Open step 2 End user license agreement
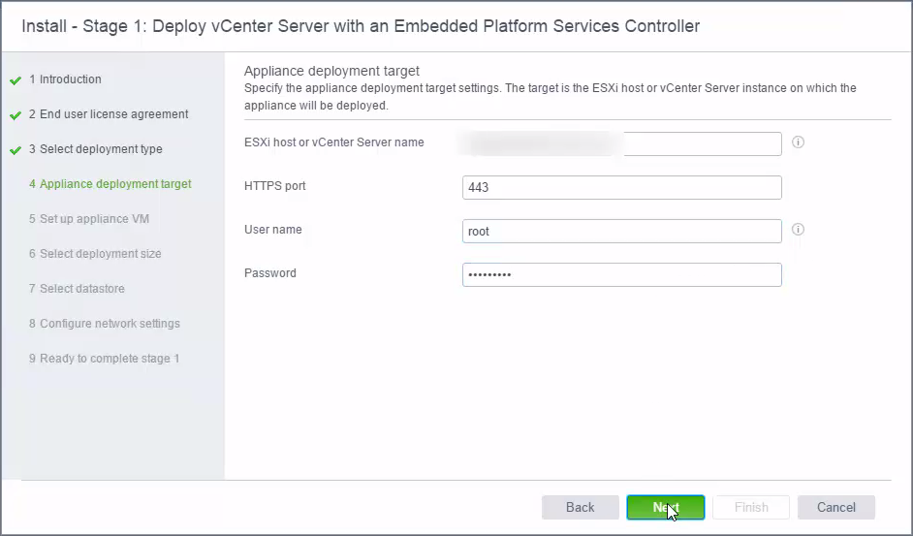Image resolution: width=913 pixels, height=536 pixels. [x=109, y=114]
